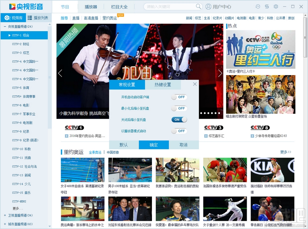Close the settings dialog with X
Screen dimensions: 308x229
pos(195,84)
